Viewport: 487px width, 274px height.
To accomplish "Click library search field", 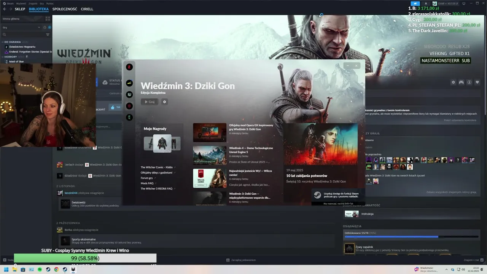I will (24, 35).
